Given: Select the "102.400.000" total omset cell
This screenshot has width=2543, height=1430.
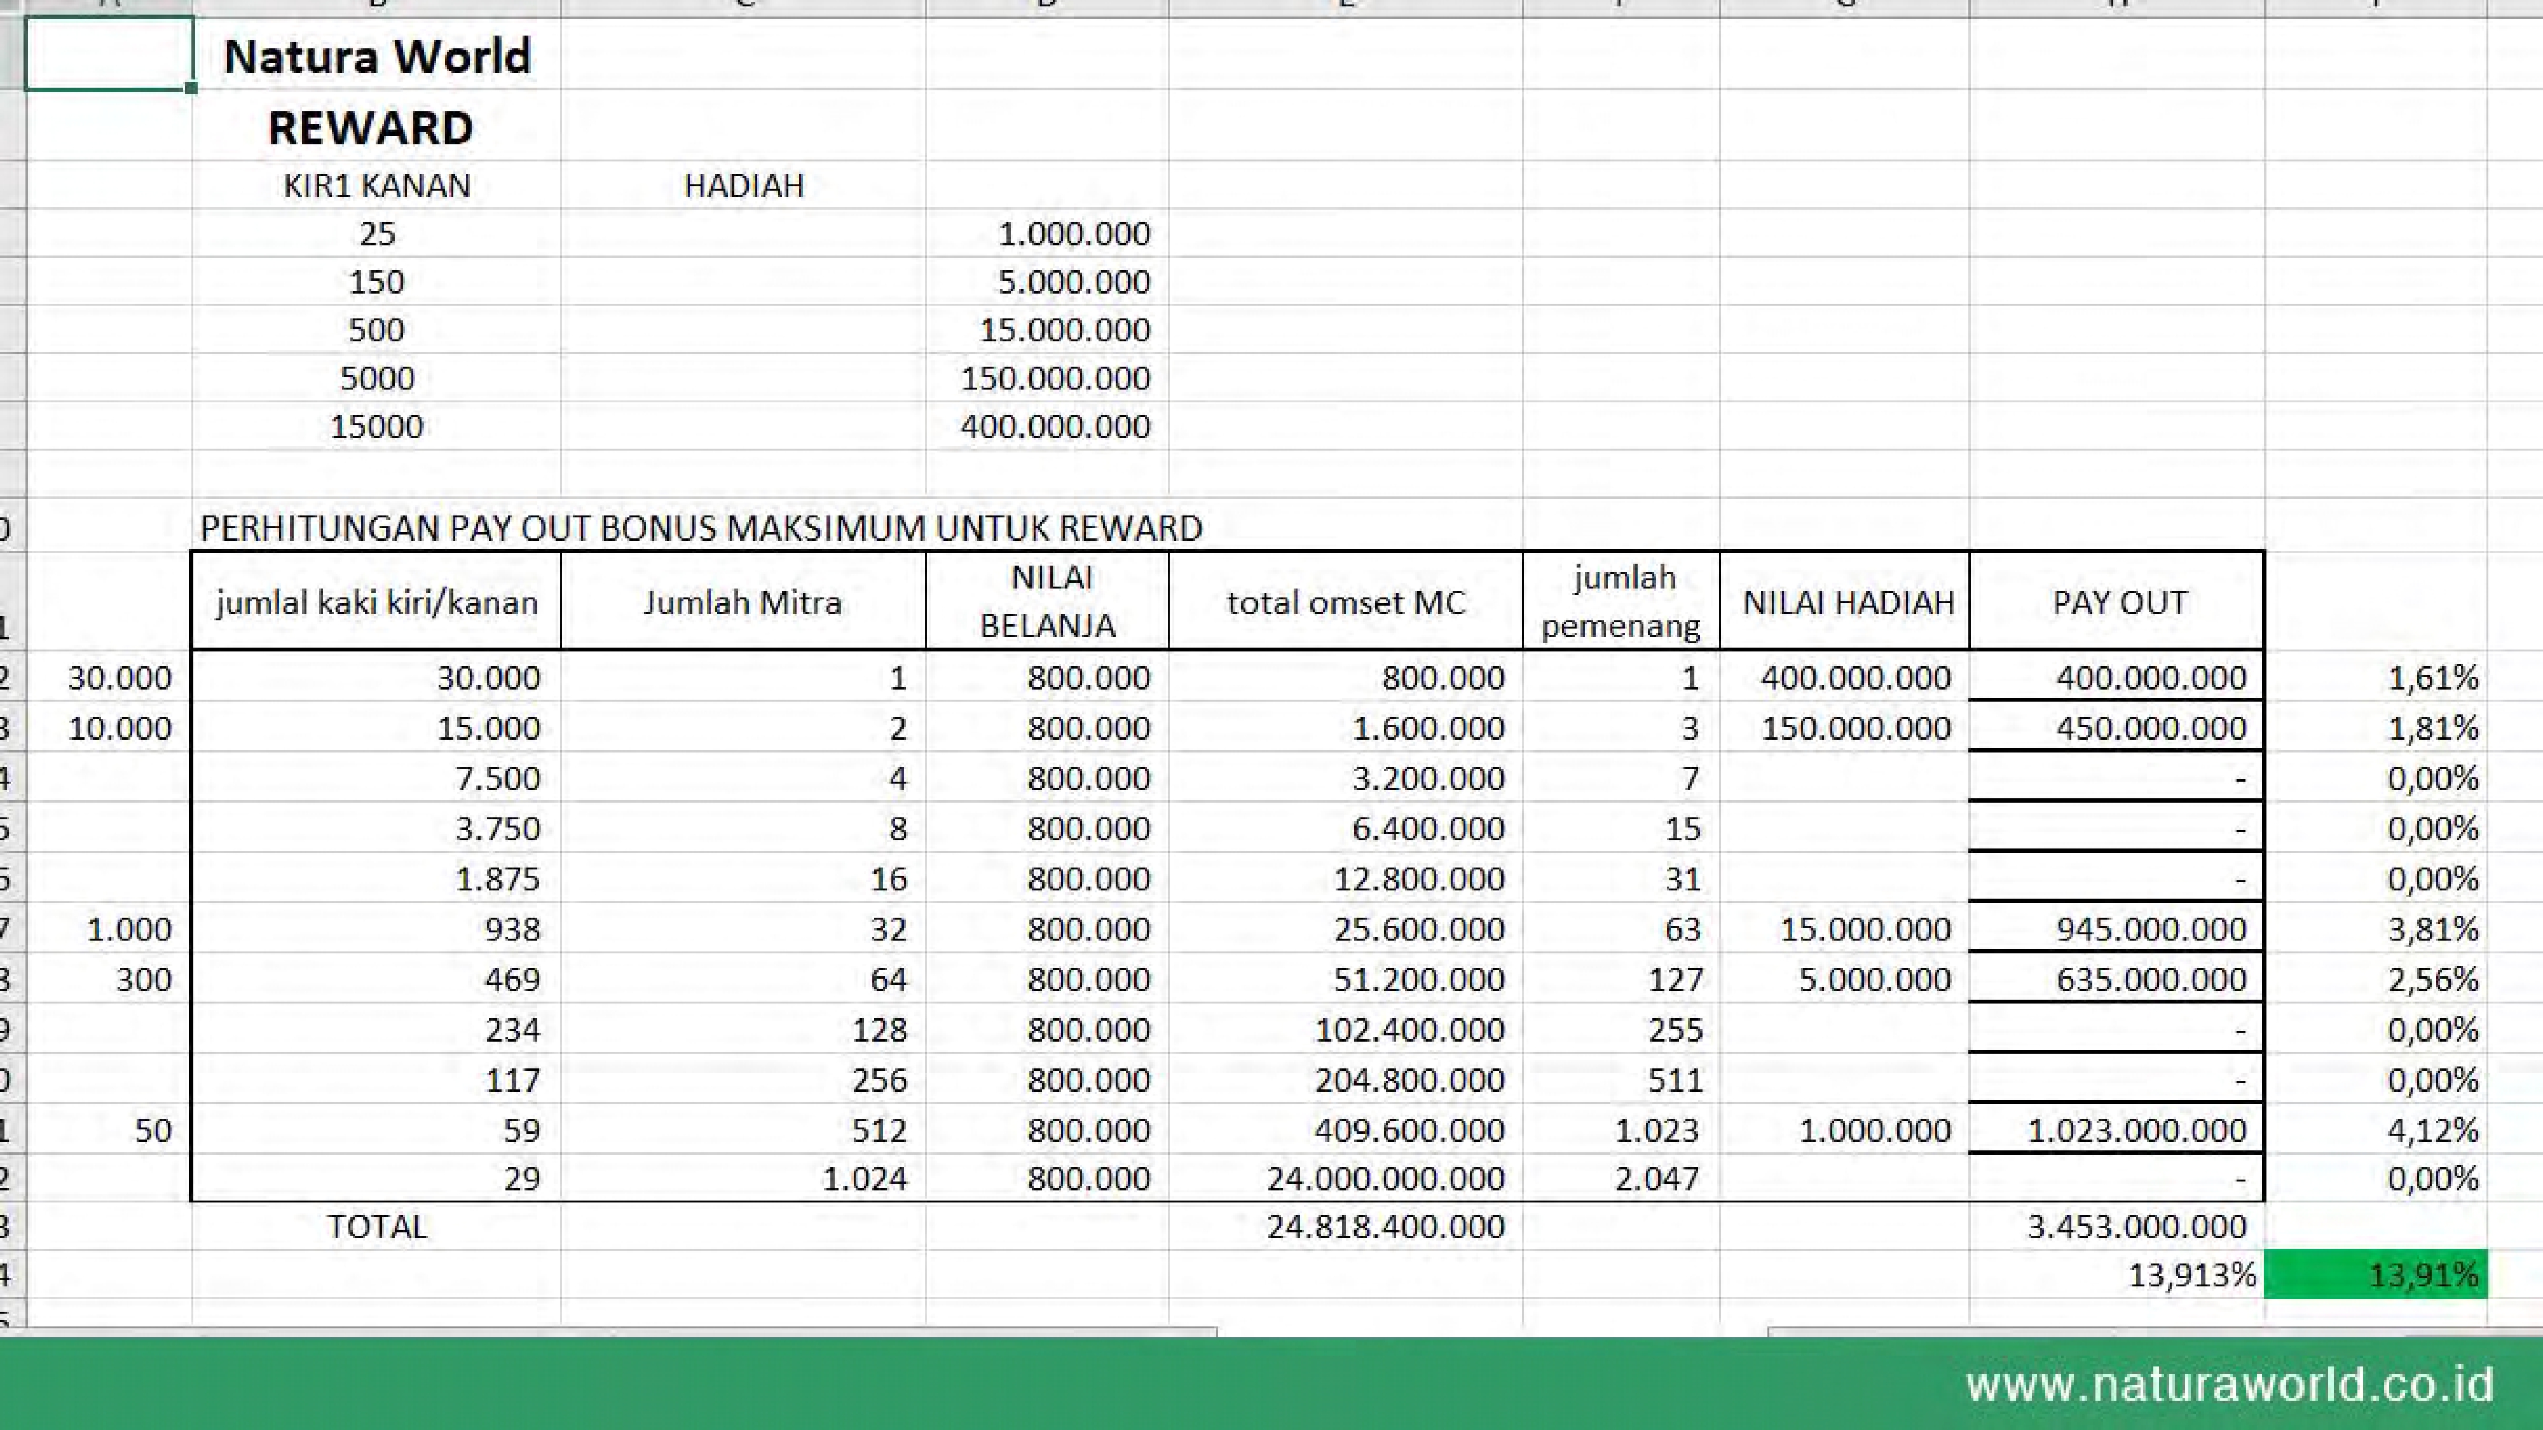Looking at the screenshot, I should [1345, 1030].
